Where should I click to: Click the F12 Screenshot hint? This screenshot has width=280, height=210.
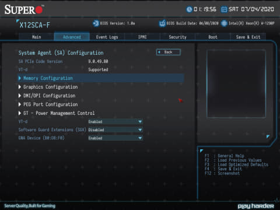pos(222,173)
